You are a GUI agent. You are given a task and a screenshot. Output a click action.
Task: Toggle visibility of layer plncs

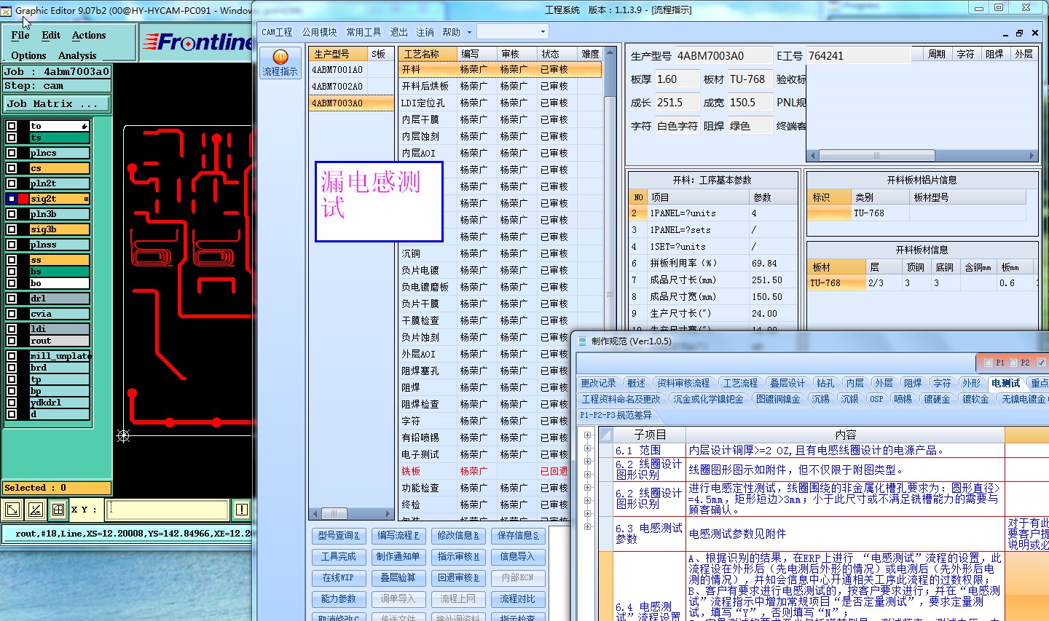(12, 153)
